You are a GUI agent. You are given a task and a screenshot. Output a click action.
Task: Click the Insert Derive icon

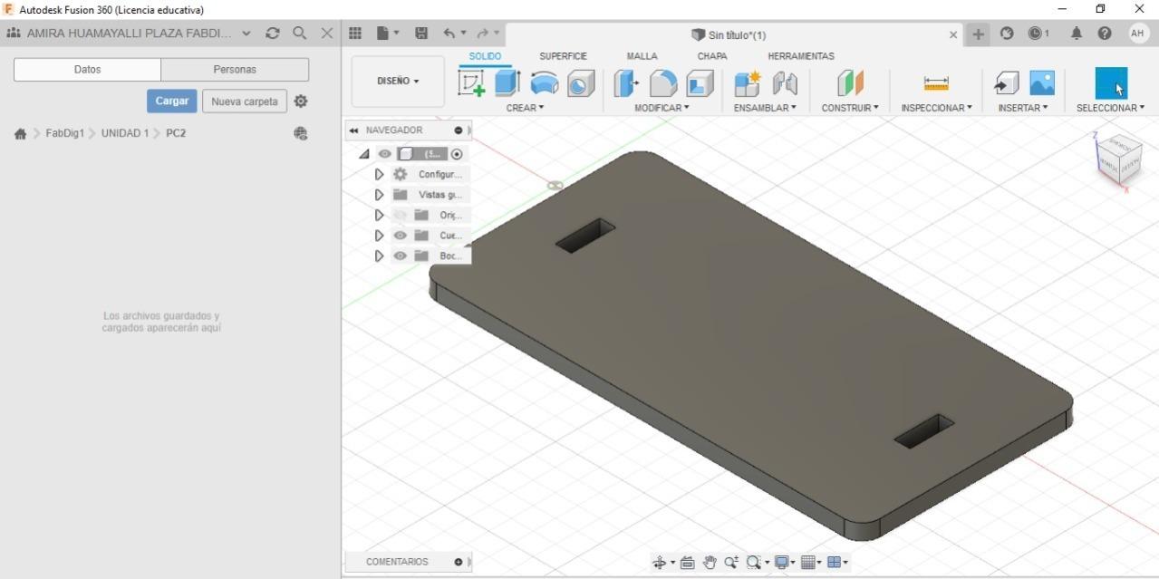point(1006,83)
